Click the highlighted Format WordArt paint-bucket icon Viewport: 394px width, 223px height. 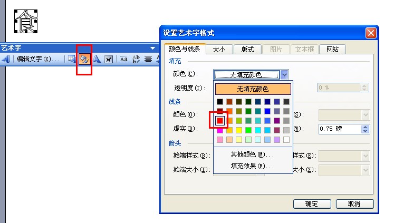(x=84, y=59)
